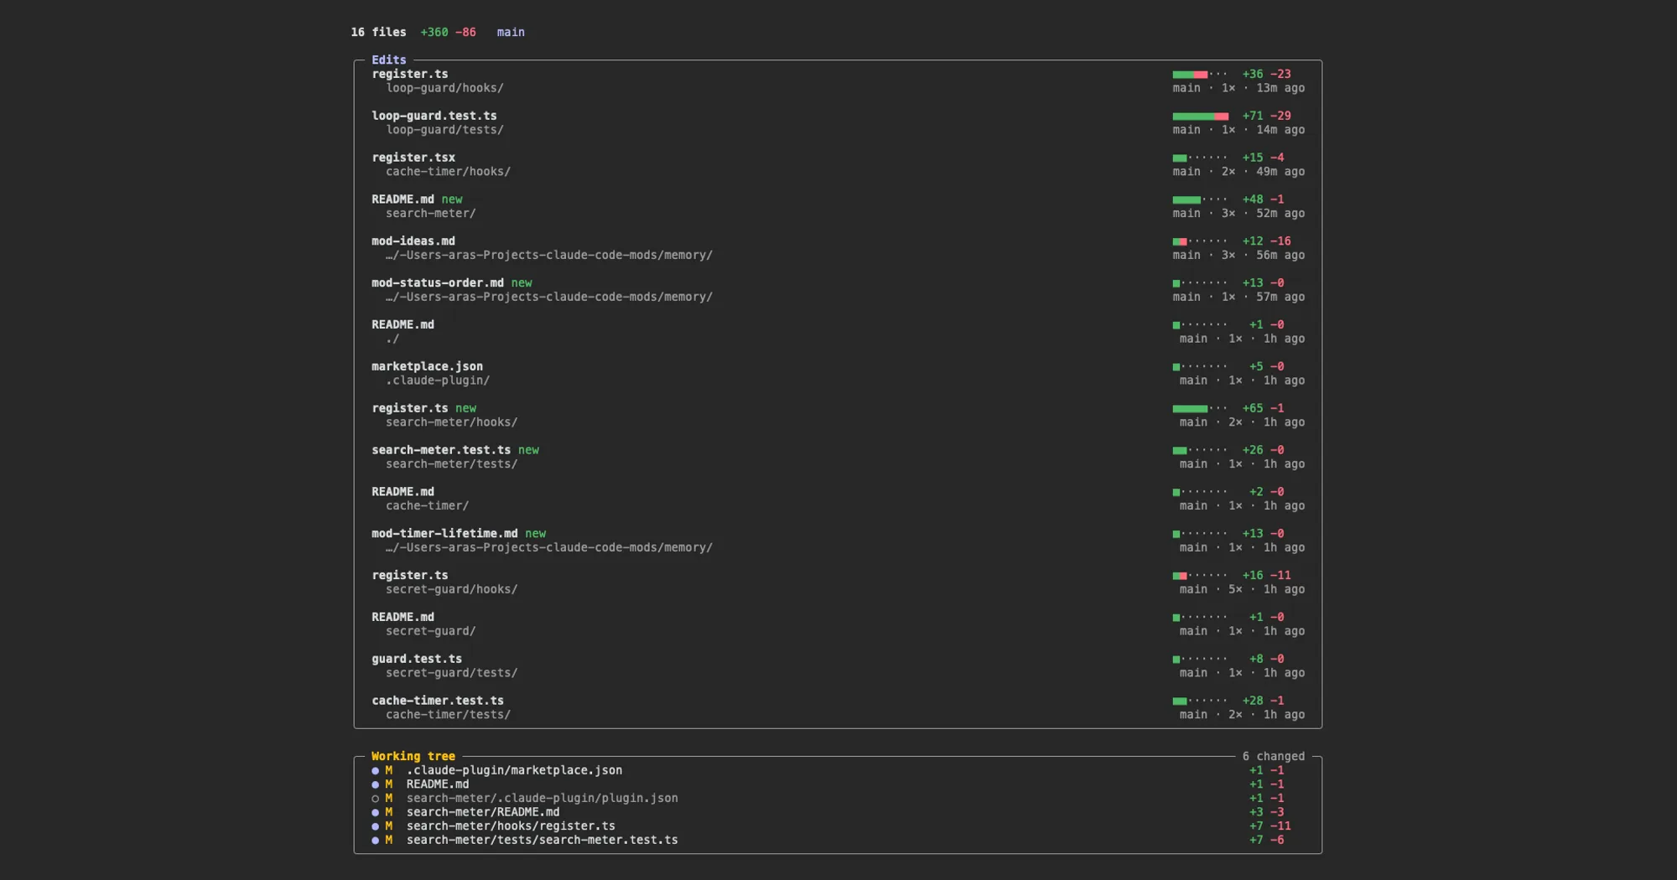Screen dimensions: 1677x880
Task: Click the +360 additions total
Action: [x=434, y=32]
